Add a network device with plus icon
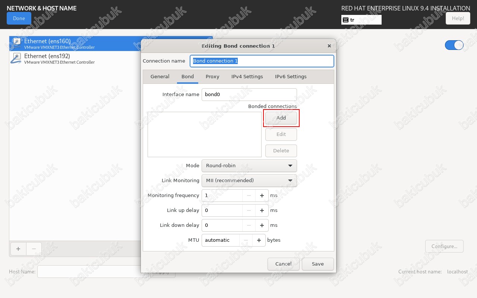The width and height of the screenshot is (477, 298). pos(18,249)
